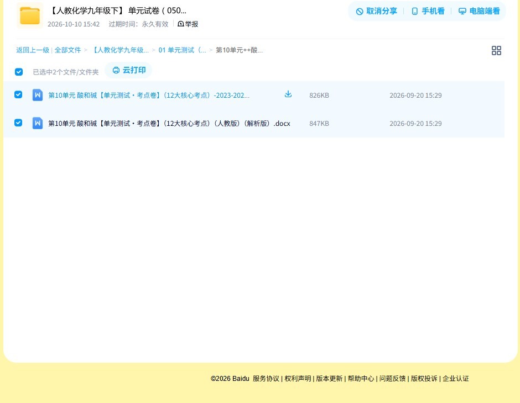Viewport: 520px width, 403px height.
Task: Navigate to 全部文件 breadcrumb
Action: [67, 50]
